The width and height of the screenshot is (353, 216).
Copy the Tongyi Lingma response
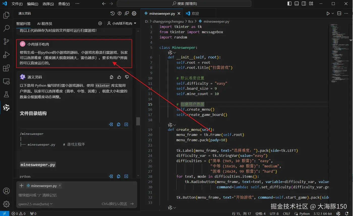pos(111,77)
